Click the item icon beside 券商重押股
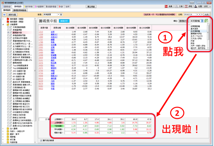 (x=11, y=30)
